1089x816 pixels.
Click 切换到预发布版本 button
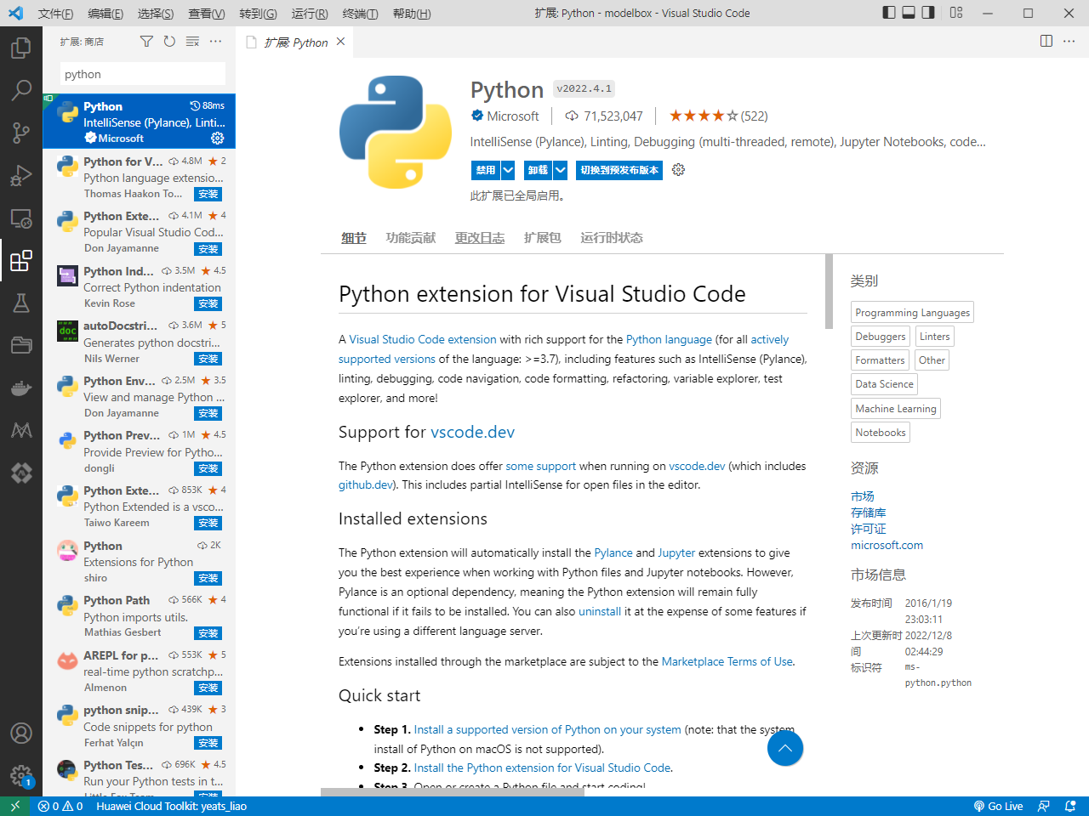pos(619,170)
